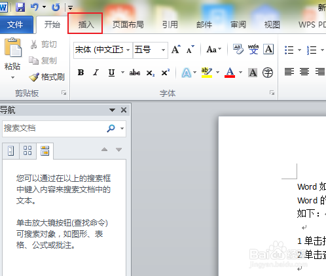This screenshot has width=326, height=276.
Task: Click the Clear Formatting eraser icon
Action: point(238,50)
